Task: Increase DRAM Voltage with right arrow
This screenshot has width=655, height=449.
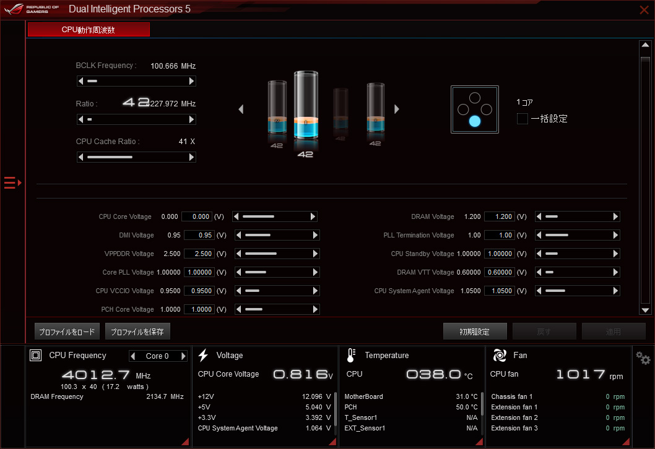Action: (616, 216)
